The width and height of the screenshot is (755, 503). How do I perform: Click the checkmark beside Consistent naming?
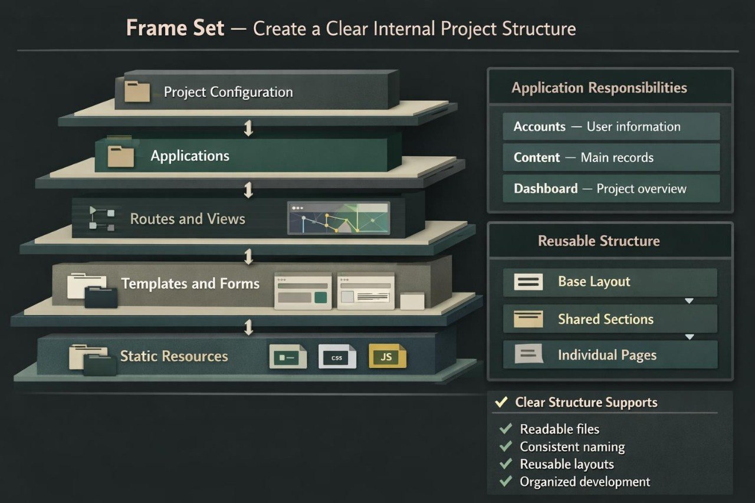(505, 446)
